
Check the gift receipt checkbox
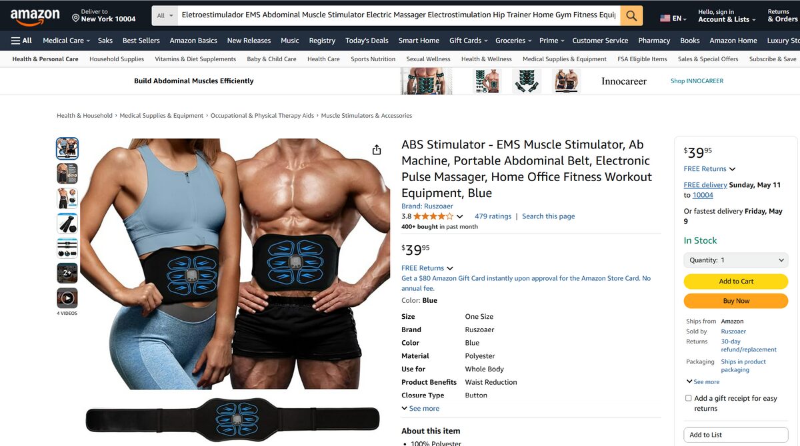coord(689,398)
